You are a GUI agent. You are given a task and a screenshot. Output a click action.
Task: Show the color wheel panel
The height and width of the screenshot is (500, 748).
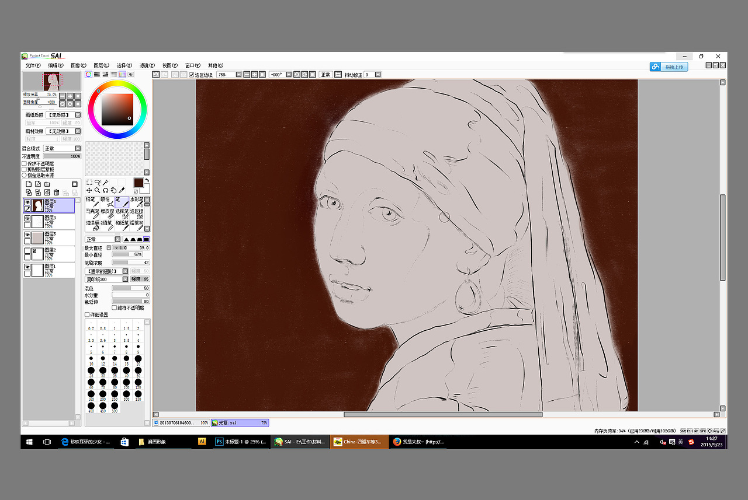(x=89, y=75)
